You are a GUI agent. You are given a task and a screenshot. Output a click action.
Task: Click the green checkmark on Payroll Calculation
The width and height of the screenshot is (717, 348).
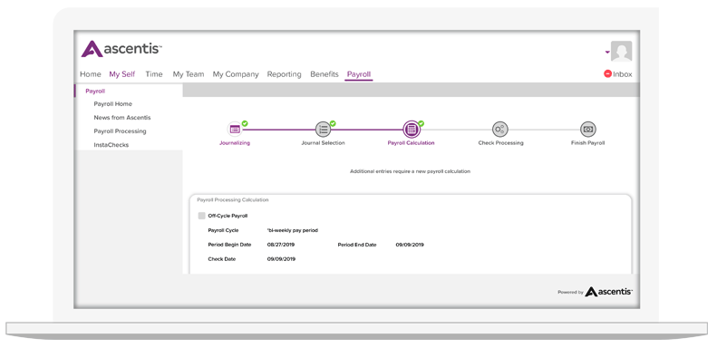coord(421,123)
